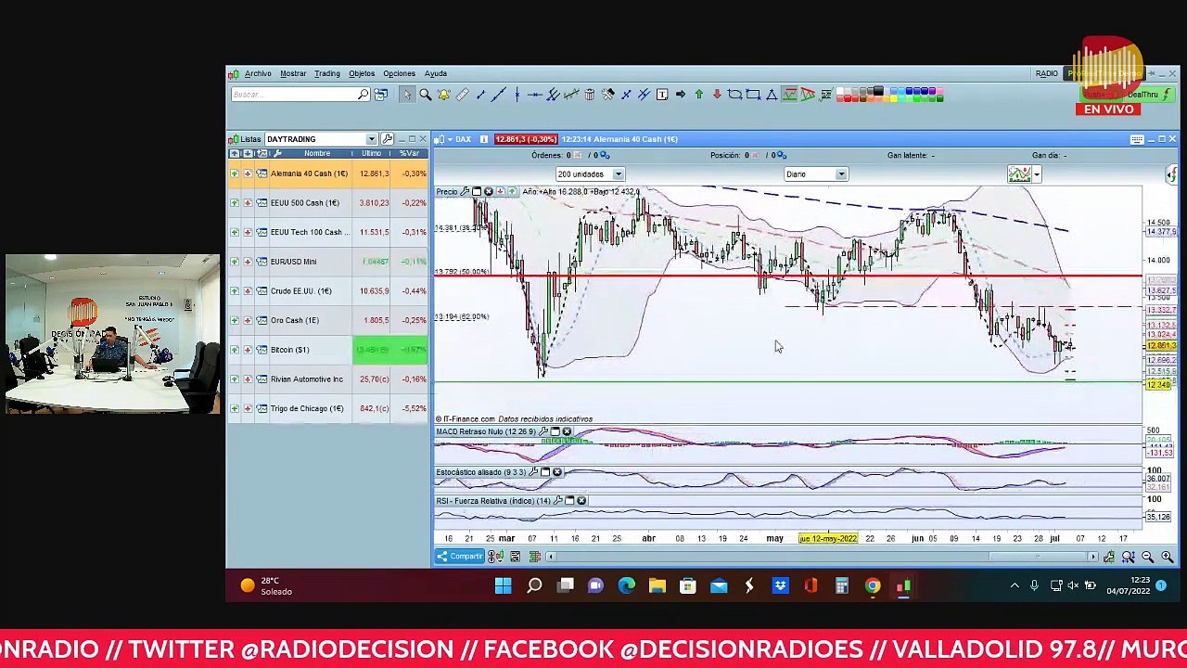Screen dimensions: 1187x668
Task: Click search magnifier in Buscar field
Action: click(x=363, y=95)
